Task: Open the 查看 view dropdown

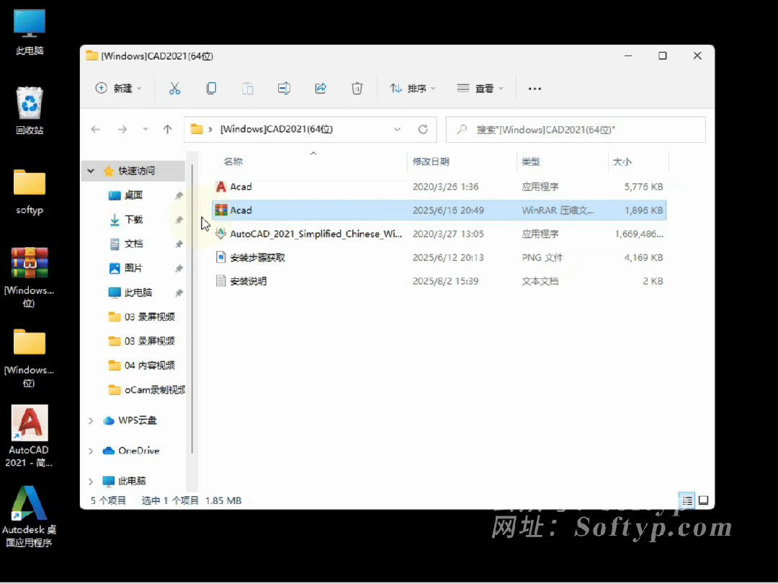Action: point(480,89)
